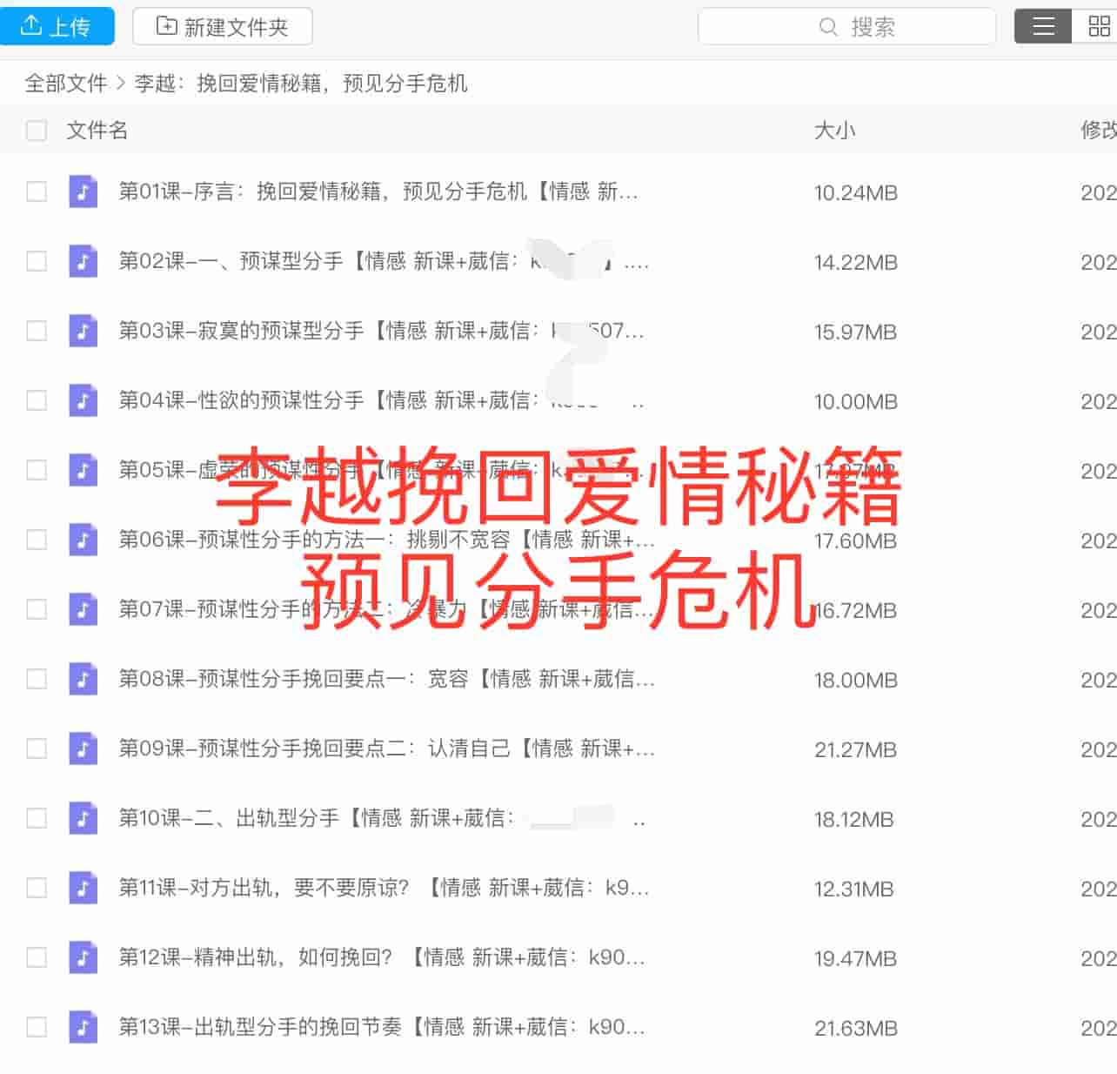Sort files by 大小 column header
This screenshot has height=1074, width=1117.
(834, 131)
